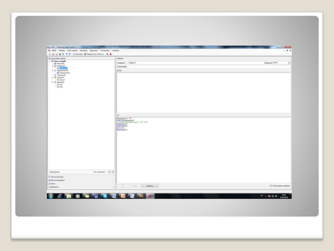Select the Объекты(2) tree node
334x251 pixels.
pyautogui.click(x=61, y=82)
